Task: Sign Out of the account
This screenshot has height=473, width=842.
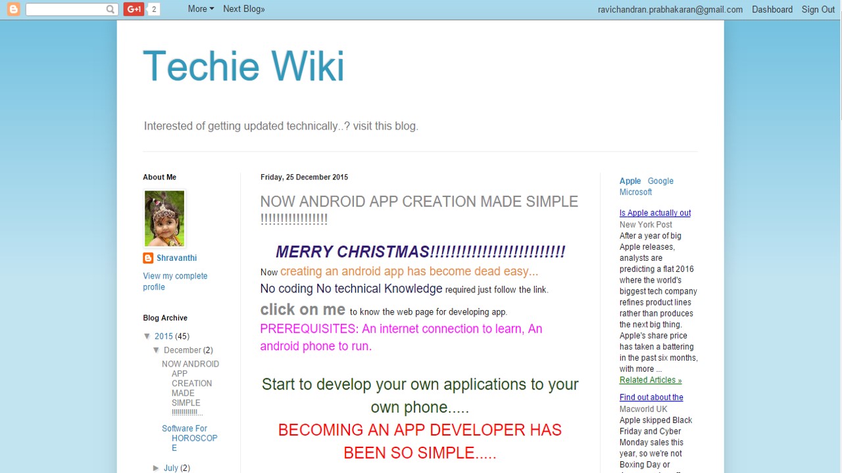Action: pos(818,9)
